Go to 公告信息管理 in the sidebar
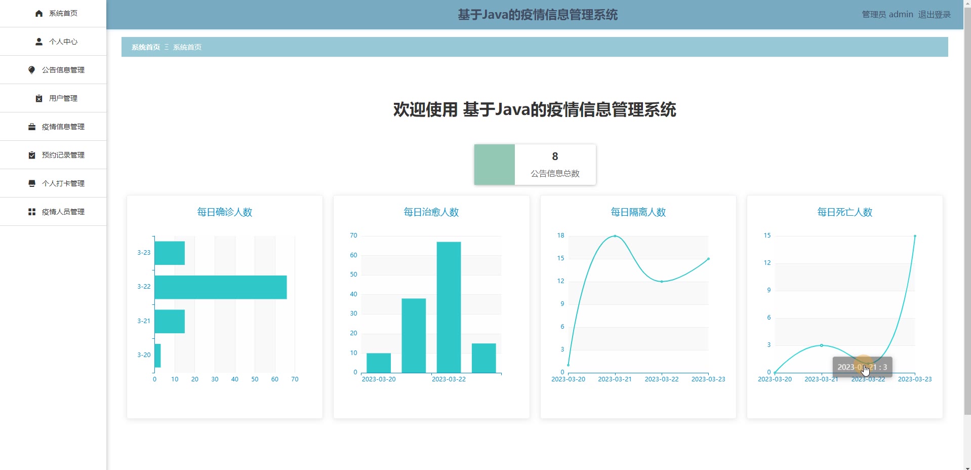The height and width of the screenshot is (470, 971). coord(53,70)
